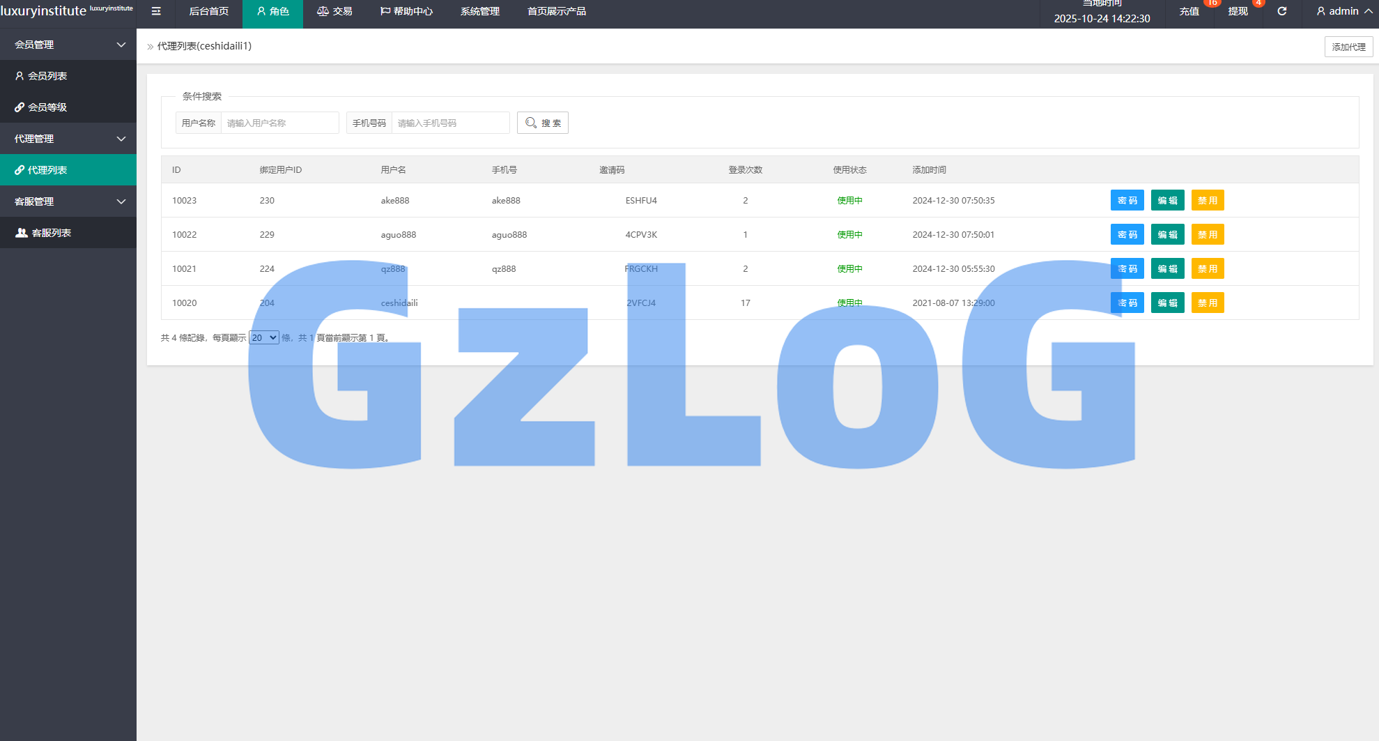Image resolution: width=1379 pixels, height=741 pixels.
Task: Go to 系统管理 top menu
Action: point(479,11)
